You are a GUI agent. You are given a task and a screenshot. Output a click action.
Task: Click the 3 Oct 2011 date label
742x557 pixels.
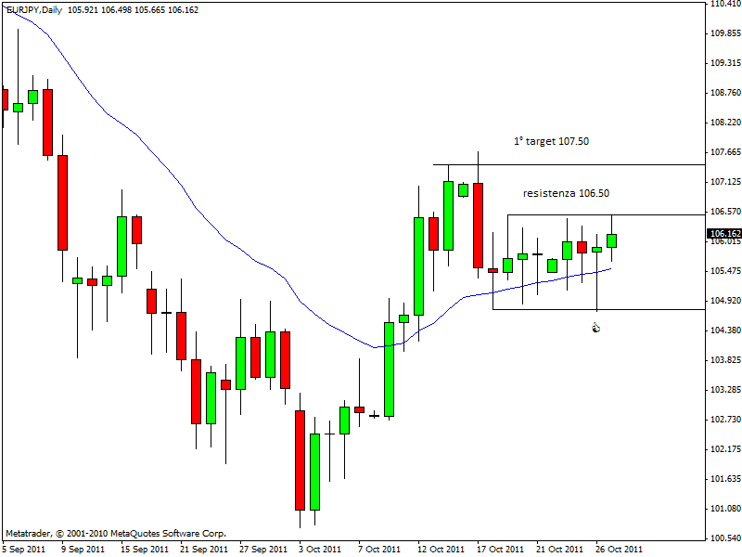click(321, 549)
